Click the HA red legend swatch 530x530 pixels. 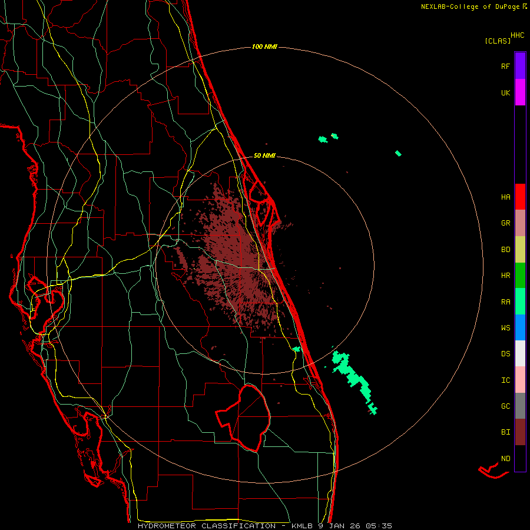tap(520, 197)
